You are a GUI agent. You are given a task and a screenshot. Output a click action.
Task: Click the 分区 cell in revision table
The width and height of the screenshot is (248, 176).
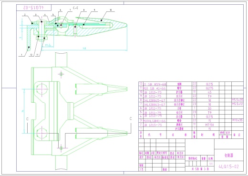pyautogui.click(x=153, y=153)
